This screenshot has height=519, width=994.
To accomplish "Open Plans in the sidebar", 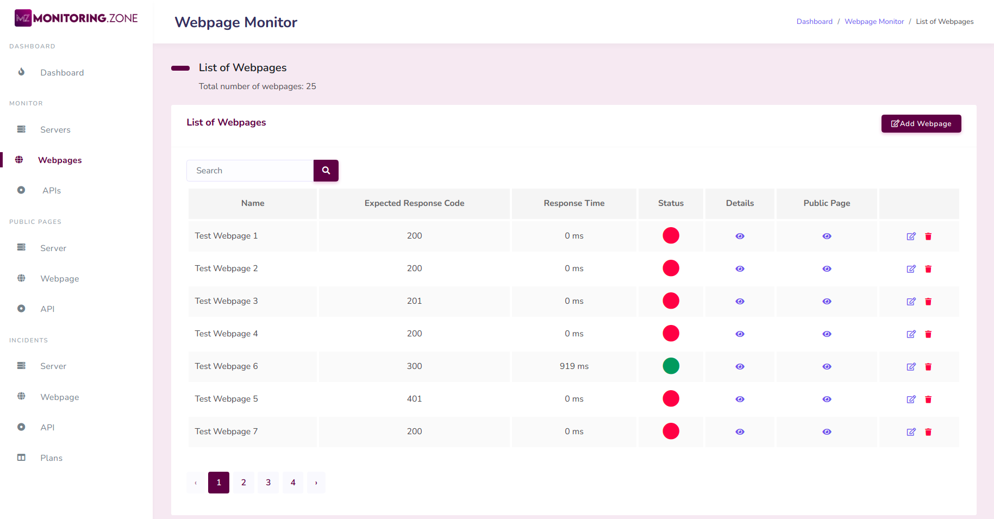I will pos(51,458).
